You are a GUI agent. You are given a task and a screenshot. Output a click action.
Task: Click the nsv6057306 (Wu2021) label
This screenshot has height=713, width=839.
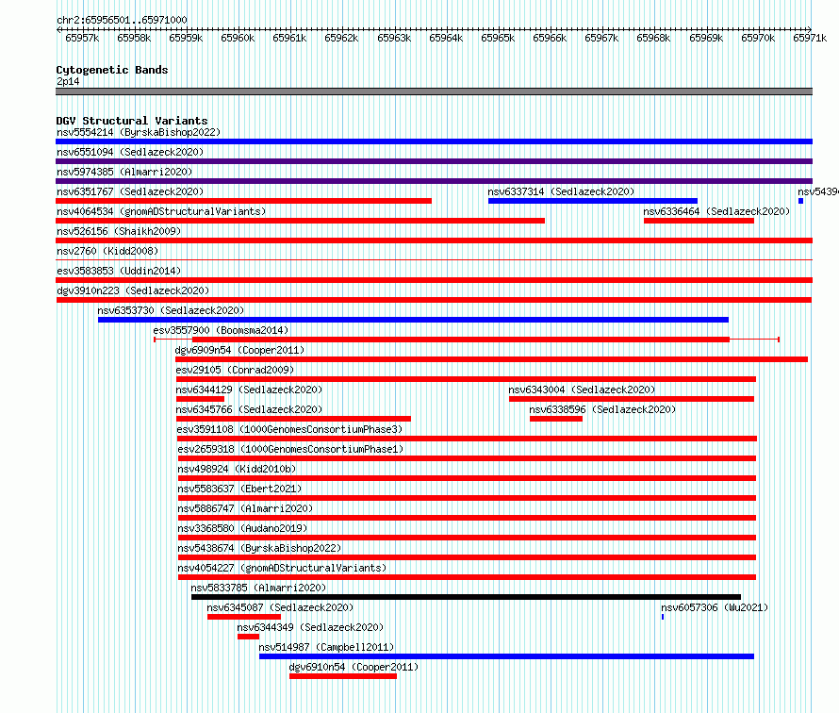click(715, 607)
